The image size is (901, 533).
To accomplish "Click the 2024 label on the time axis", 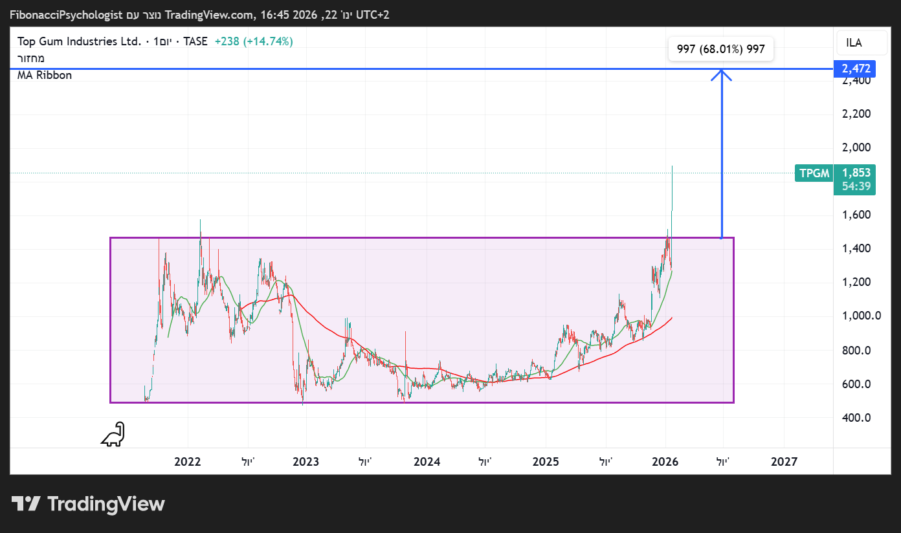I will 427,462.
